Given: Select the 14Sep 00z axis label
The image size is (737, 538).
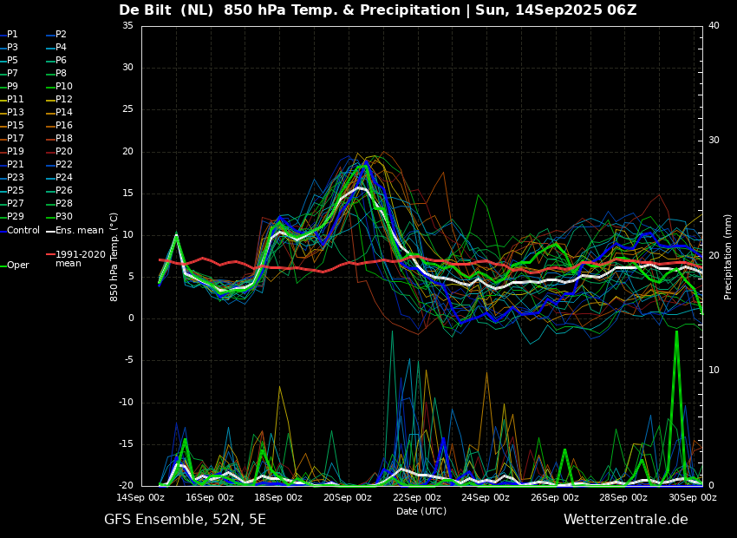Looking at the screenshot, I should pos(140,497).
